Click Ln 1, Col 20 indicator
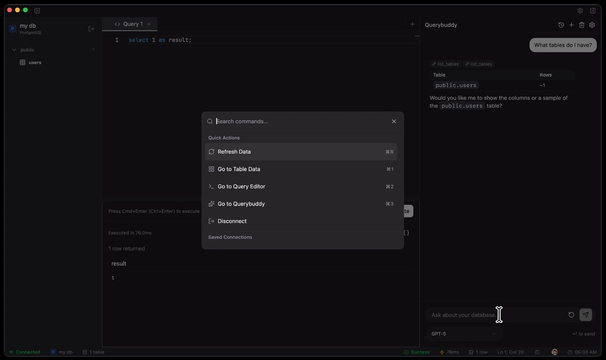 pos(510,352)
